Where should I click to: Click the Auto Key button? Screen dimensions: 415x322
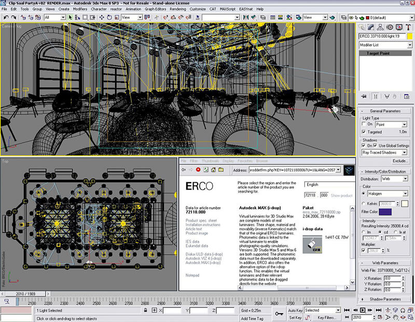tap(295, 311)
